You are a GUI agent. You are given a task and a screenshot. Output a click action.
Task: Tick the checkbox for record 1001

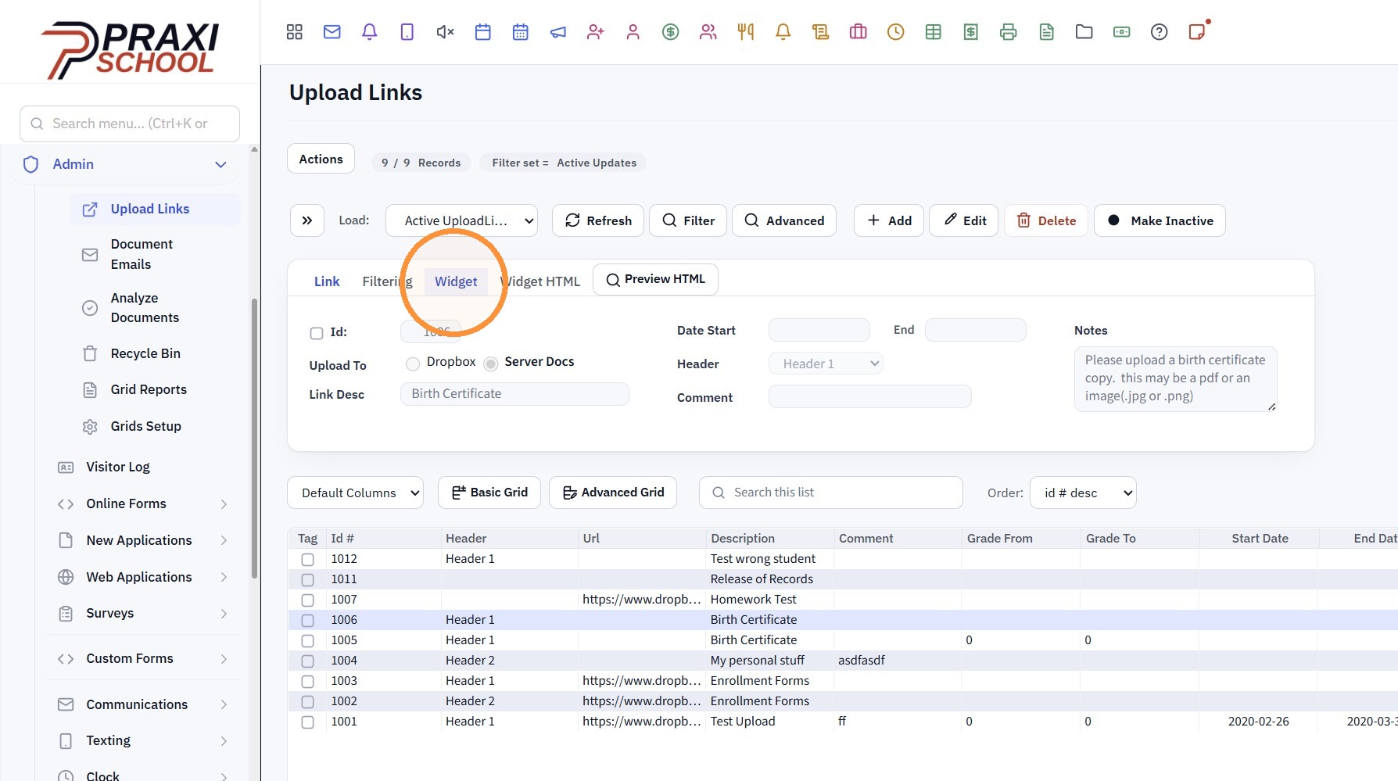click(307, 722)
